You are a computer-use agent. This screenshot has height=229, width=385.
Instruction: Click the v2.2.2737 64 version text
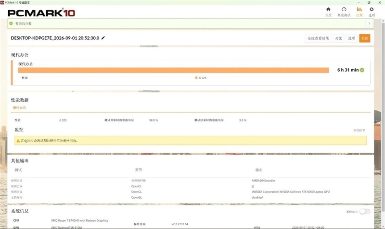click(180, 224)
